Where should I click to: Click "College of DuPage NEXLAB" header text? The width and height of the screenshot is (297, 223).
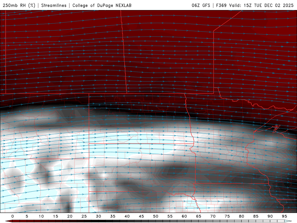(102, 5)
